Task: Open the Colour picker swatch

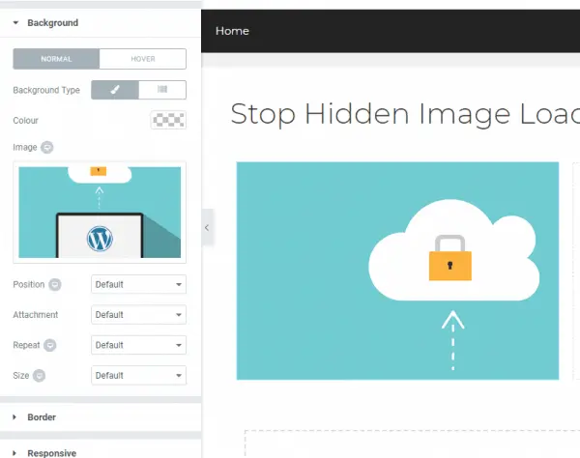Action: tap(168, 120)
